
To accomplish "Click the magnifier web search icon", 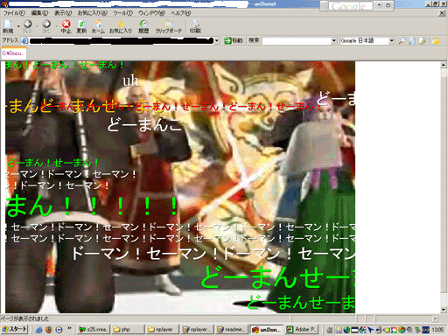I will point(402,41).
